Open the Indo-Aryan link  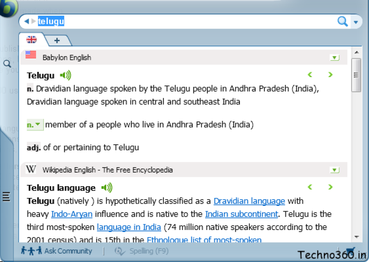pyautogui.click(x=72, y=214)
